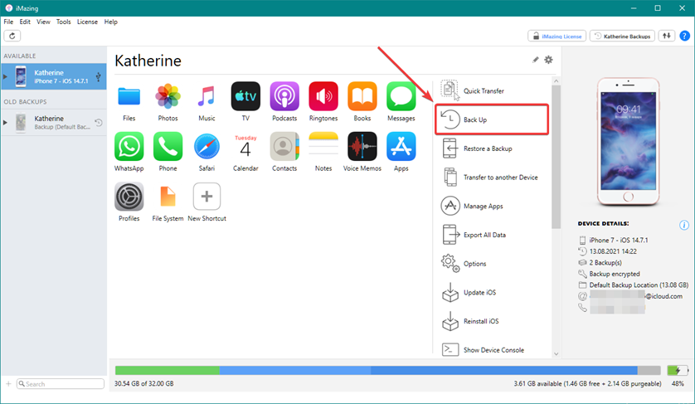Open the Messages icon

[401, 95]
